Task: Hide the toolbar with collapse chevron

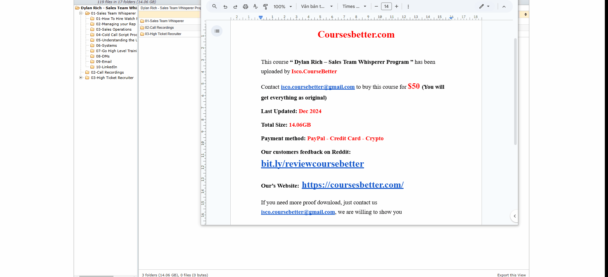Action: (504, 7)
